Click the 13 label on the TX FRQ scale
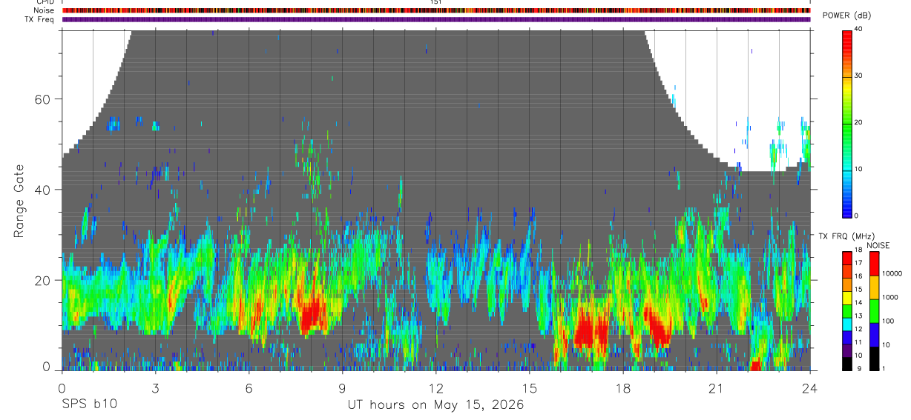The height and width of the screenshot is (420, 911). coord(859,316)
